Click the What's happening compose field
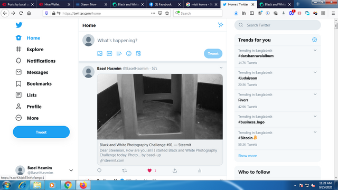This screenshot has width=338, height=190. coord(159,41)
